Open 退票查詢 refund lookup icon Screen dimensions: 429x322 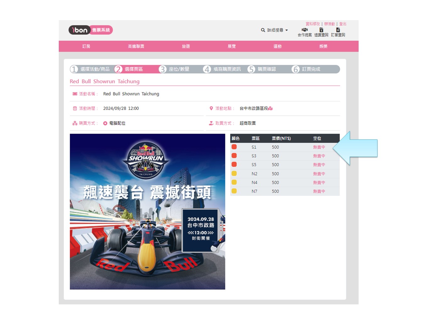pyautogui.click(x=321, y=30)
